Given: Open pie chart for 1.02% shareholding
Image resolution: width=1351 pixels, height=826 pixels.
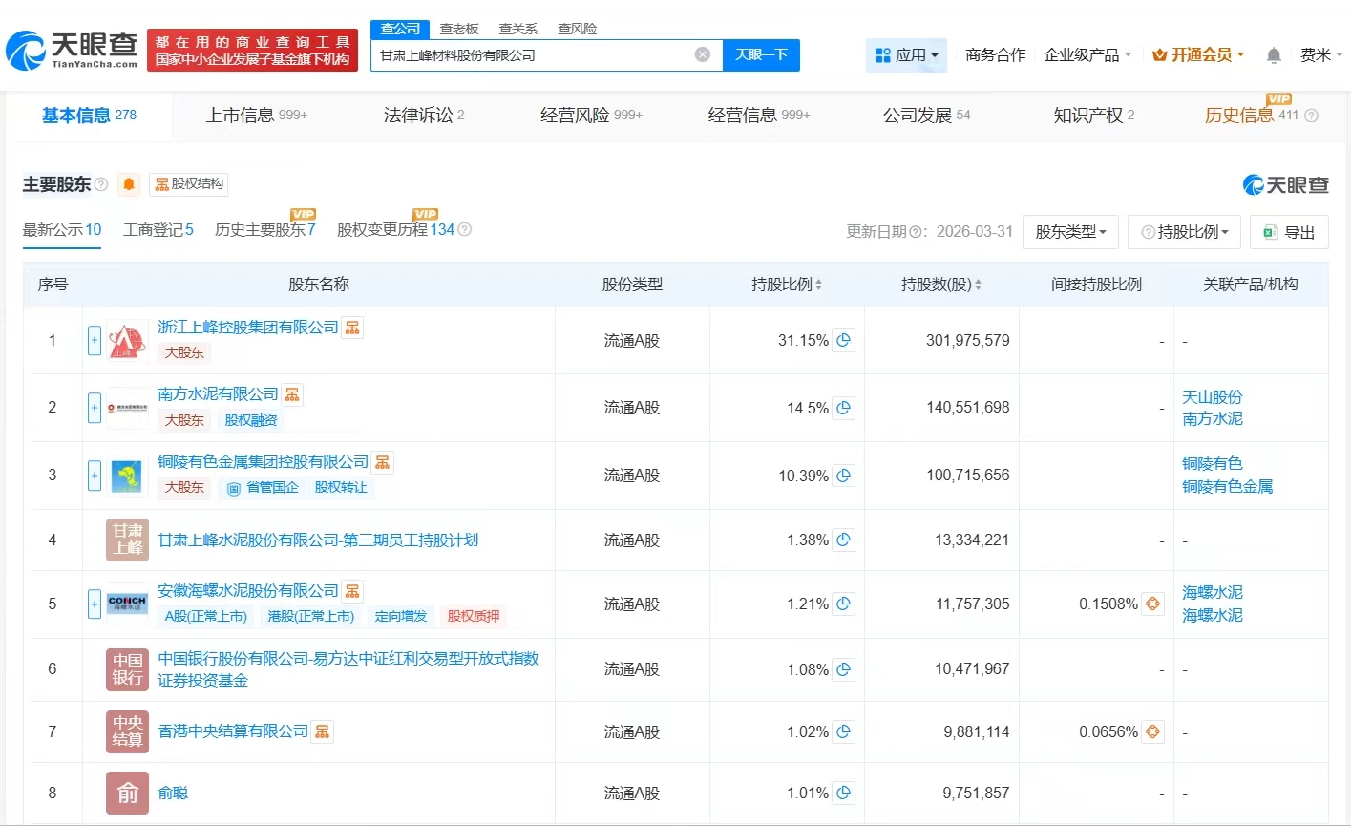Looking at the screenshot, I should (x=844, y=731).
